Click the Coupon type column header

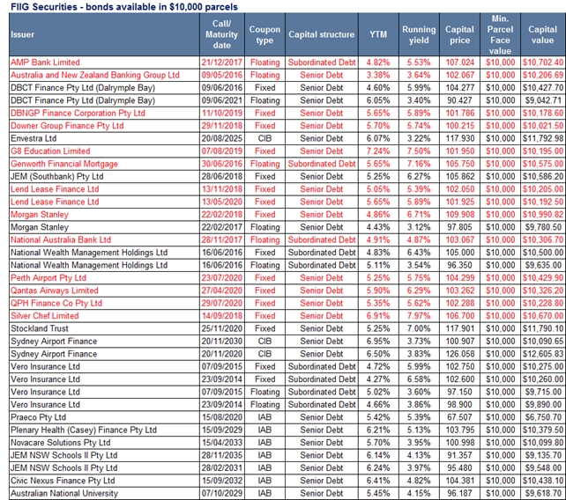point(264,34)
